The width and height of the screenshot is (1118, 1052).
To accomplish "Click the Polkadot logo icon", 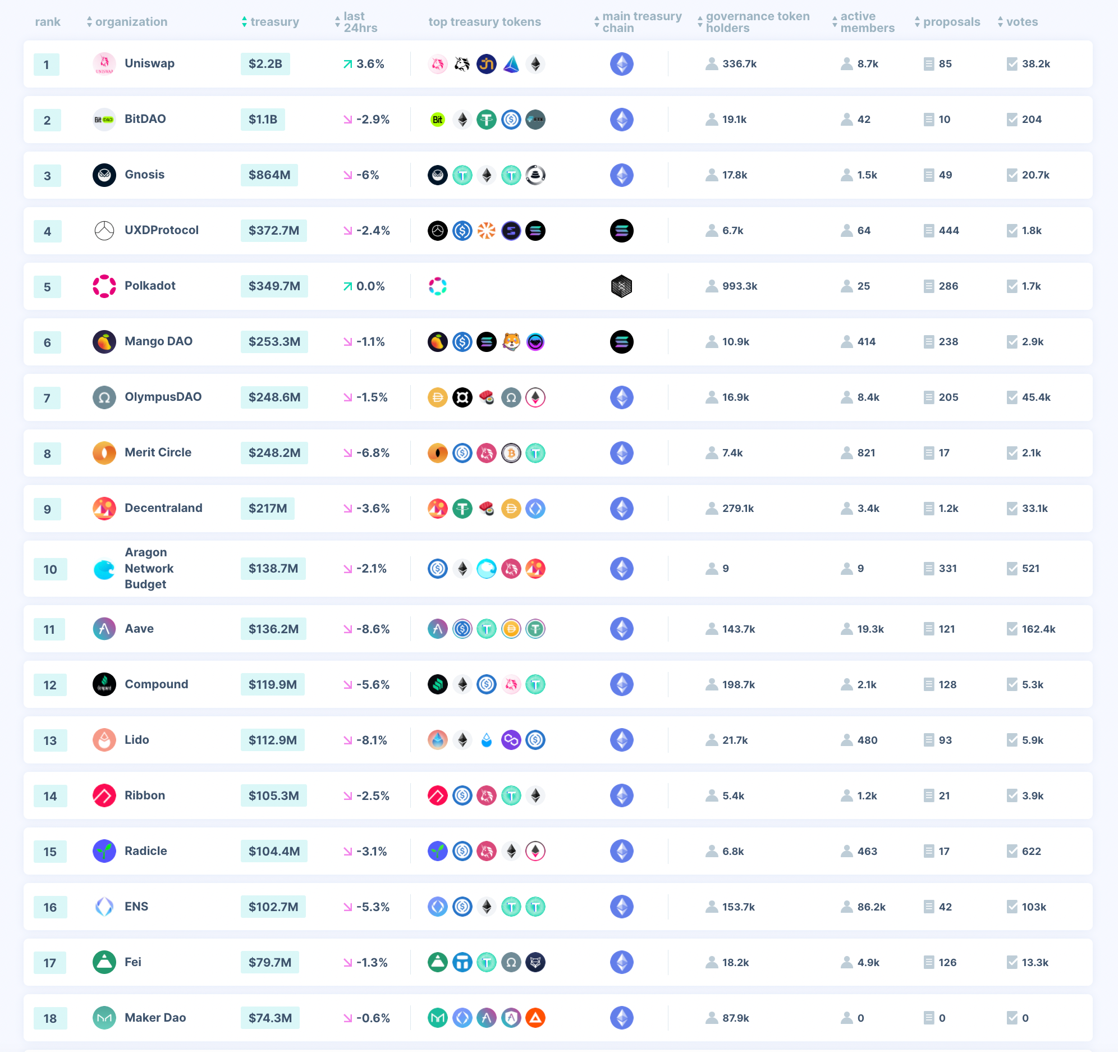I will 104,286.
